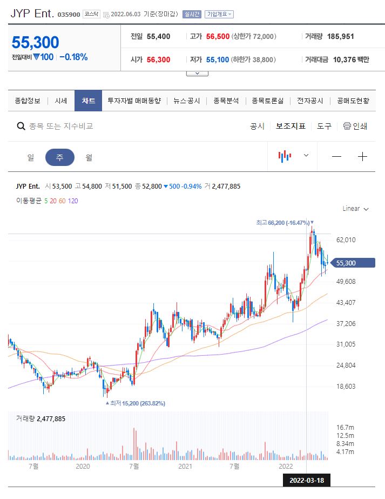385x499 pixels.
Task: Click the 전일 55,400 value
Action: click(158, 36)
